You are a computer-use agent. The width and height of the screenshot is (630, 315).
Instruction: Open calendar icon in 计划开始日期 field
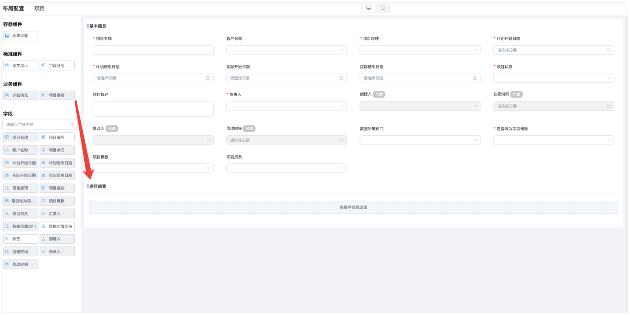coord(608,50)
